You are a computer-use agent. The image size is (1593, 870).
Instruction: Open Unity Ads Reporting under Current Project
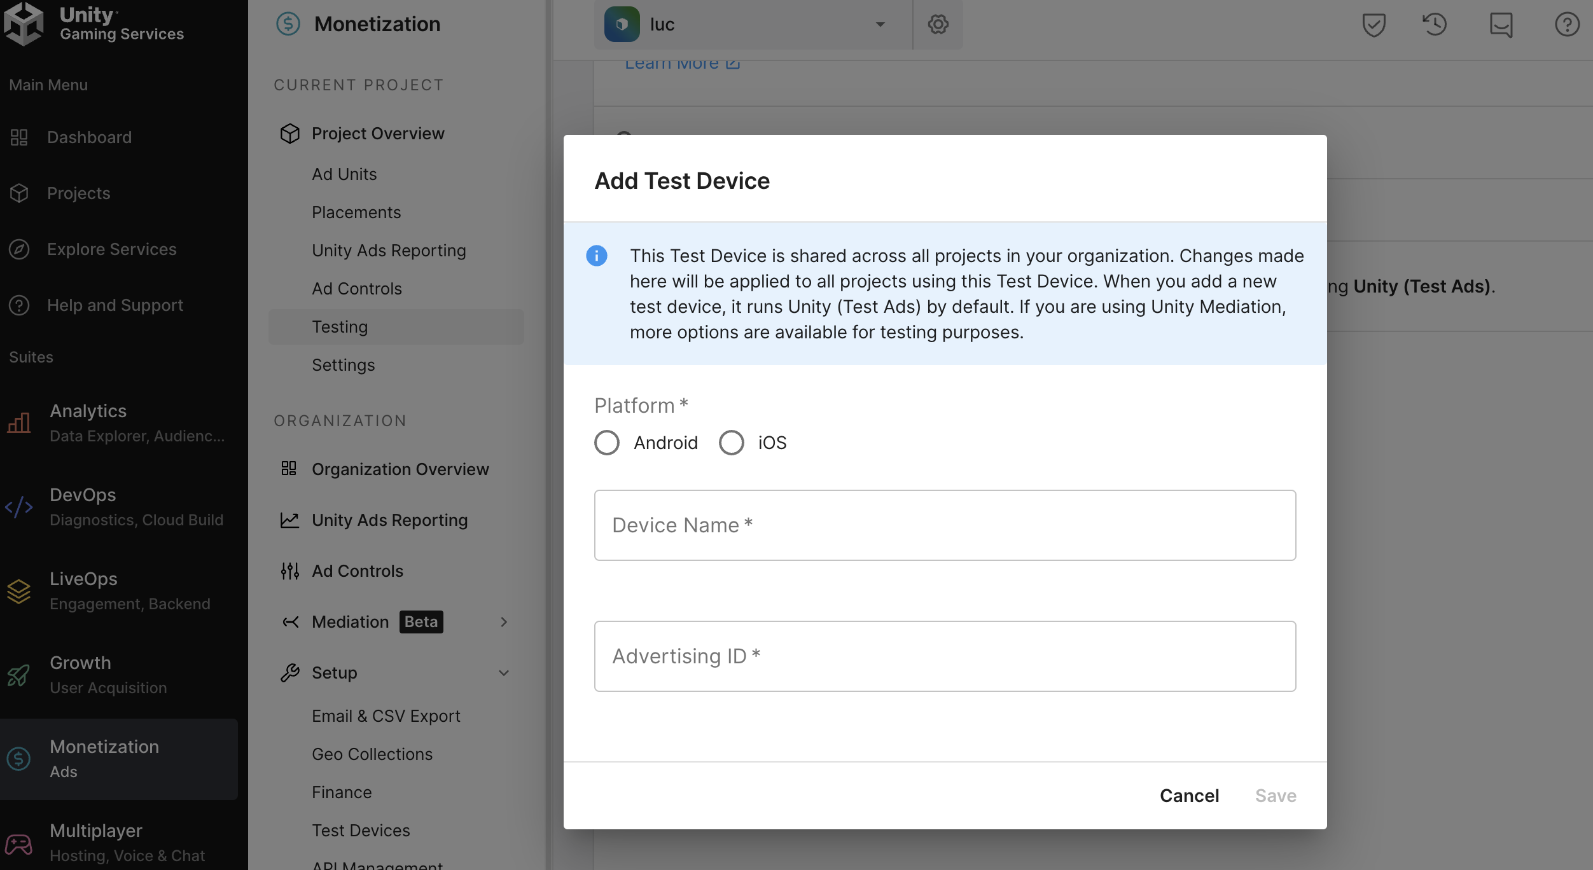(389, 251)
